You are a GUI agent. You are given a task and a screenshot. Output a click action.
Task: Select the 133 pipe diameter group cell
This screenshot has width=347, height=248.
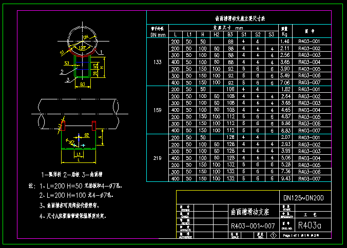pyautogui.click(x=158, y=62)
